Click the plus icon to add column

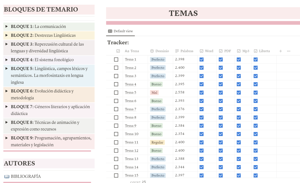click(x=280, y=51)
